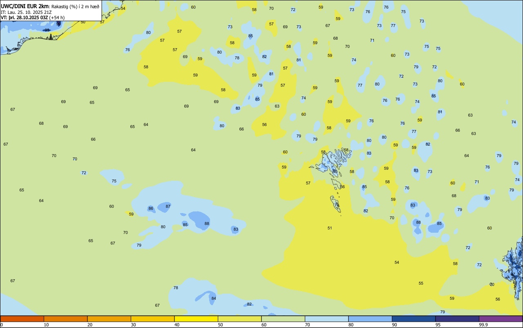Click the purple legend swatch above 99.9
Screen dimensions: 523x328
(501, 319)
